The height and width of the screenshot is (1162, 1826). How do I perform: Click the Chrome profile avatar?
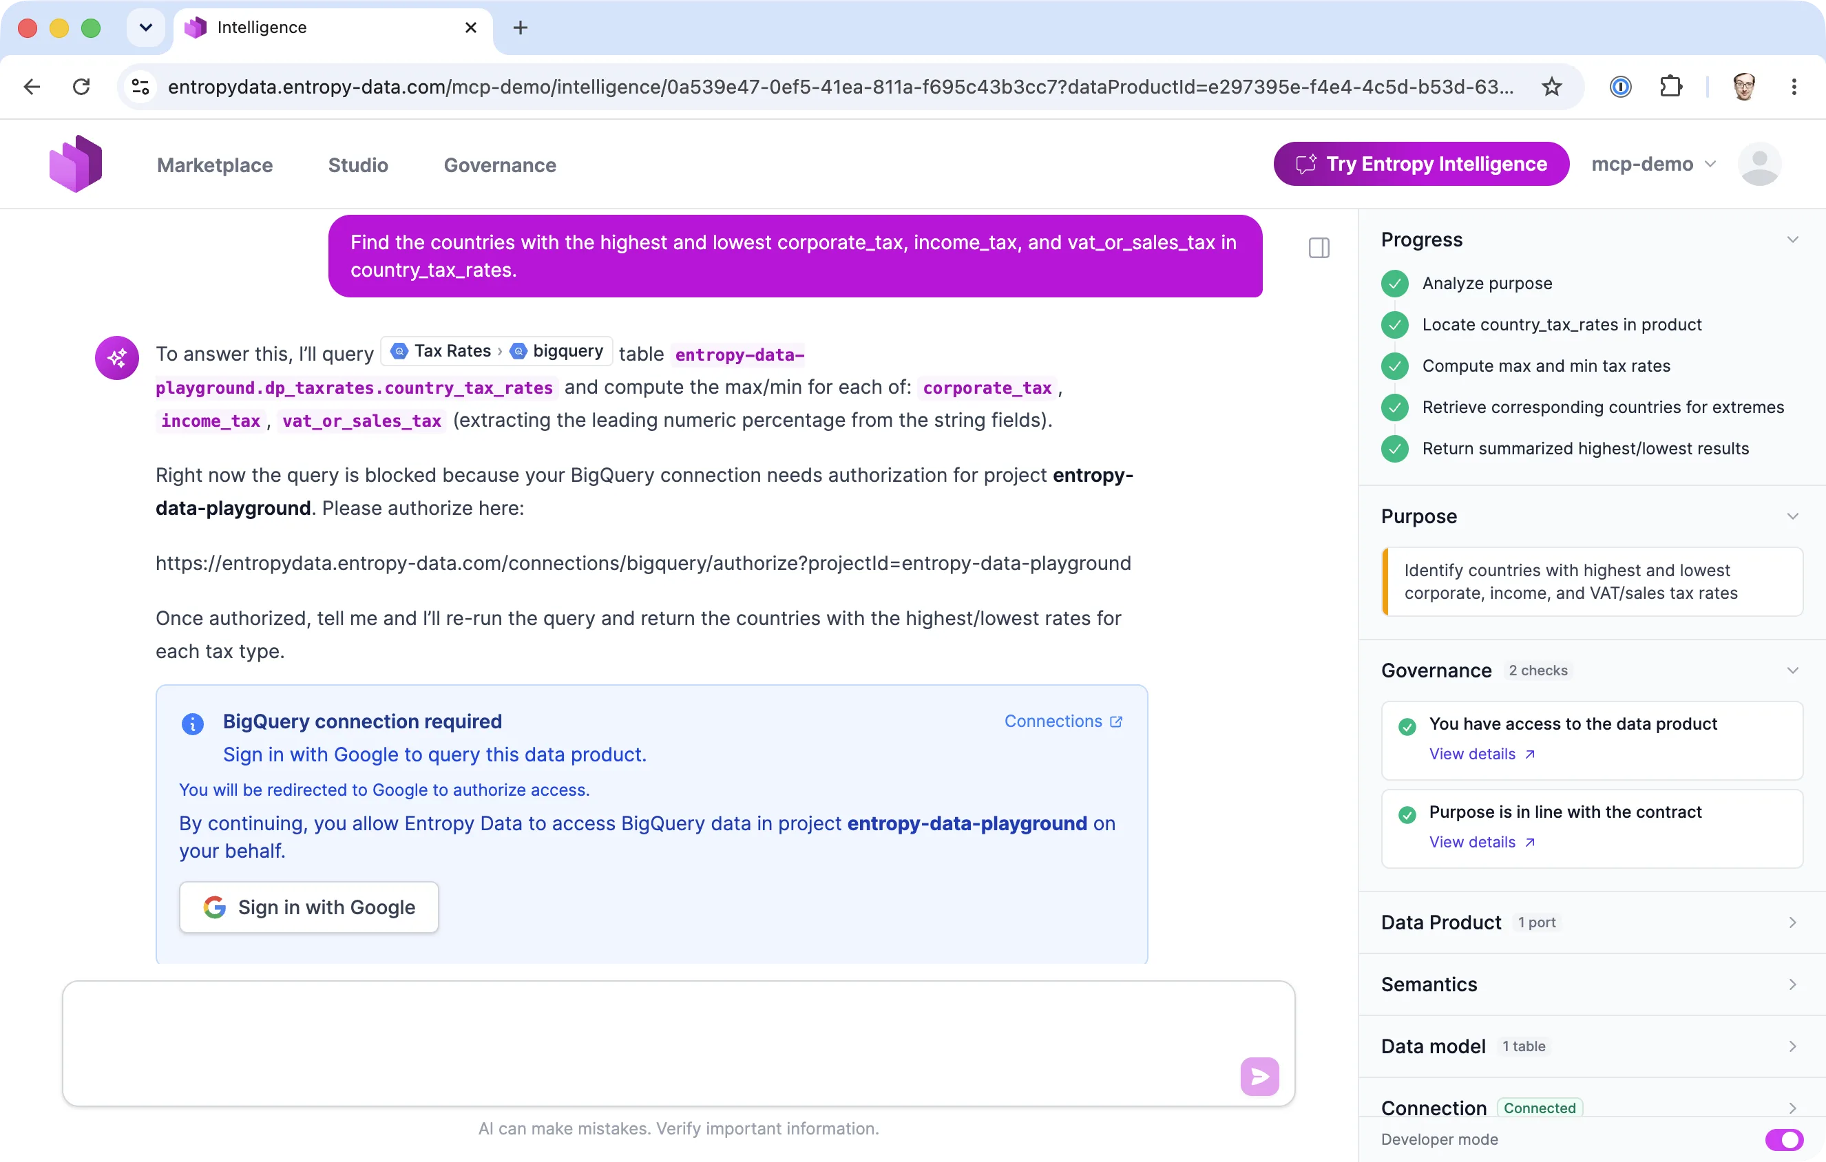(x=1745, y=87)
